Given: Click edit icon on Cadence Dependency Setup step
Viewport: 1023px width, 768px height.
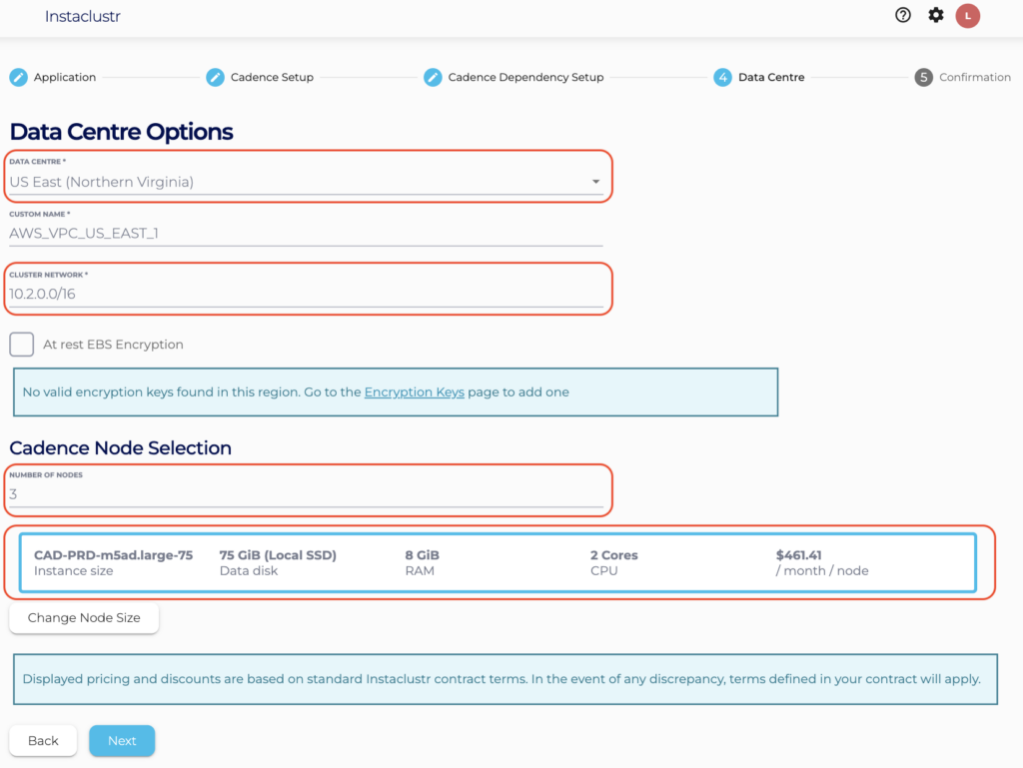Looking at the screenshot, I should click(x=434, y=77).
